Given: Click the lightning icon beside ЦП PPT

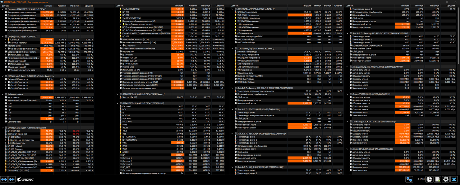Looking at the screenshot, I should coord(120,36).
